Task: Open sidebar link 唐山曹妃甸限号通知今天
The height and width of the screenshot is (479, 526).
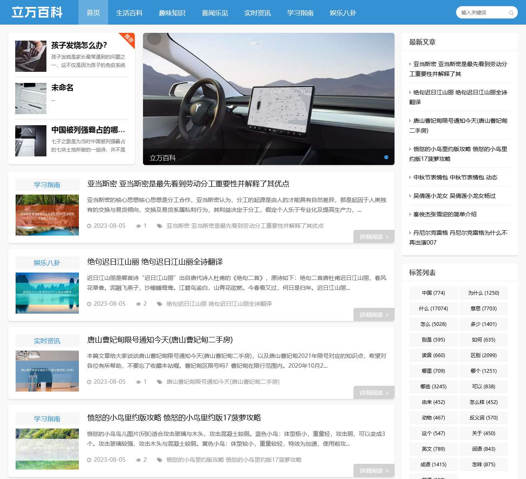Action: pyautogui.click(x=459, y=126)
